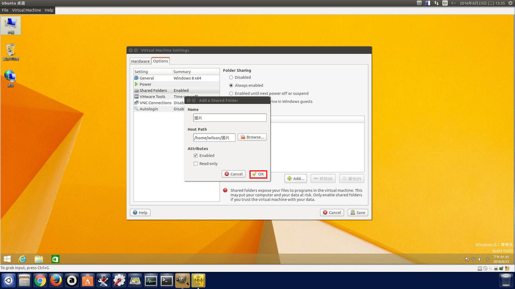Click the Help button in settings dialog
515x289 pixels.
[140, 213]
